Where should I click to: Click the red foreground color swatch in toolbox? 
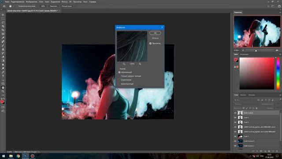click(x=2, y=102)
